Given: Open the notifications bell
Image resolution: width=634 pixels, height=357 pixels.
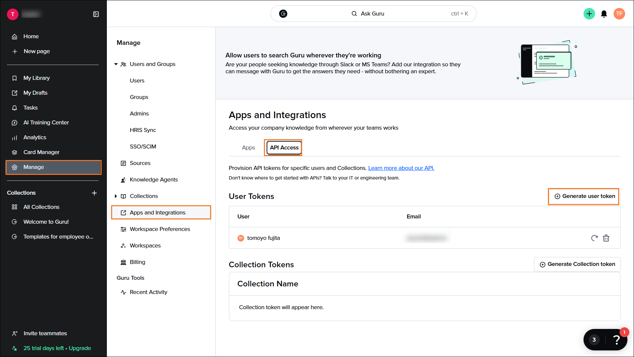Looking at the screenshot, I should 604,14.
